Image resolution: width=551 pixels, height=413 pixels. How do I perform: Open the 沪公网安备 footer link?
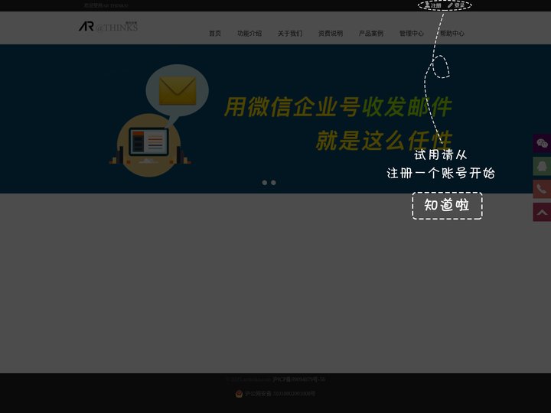click(280, 394)
